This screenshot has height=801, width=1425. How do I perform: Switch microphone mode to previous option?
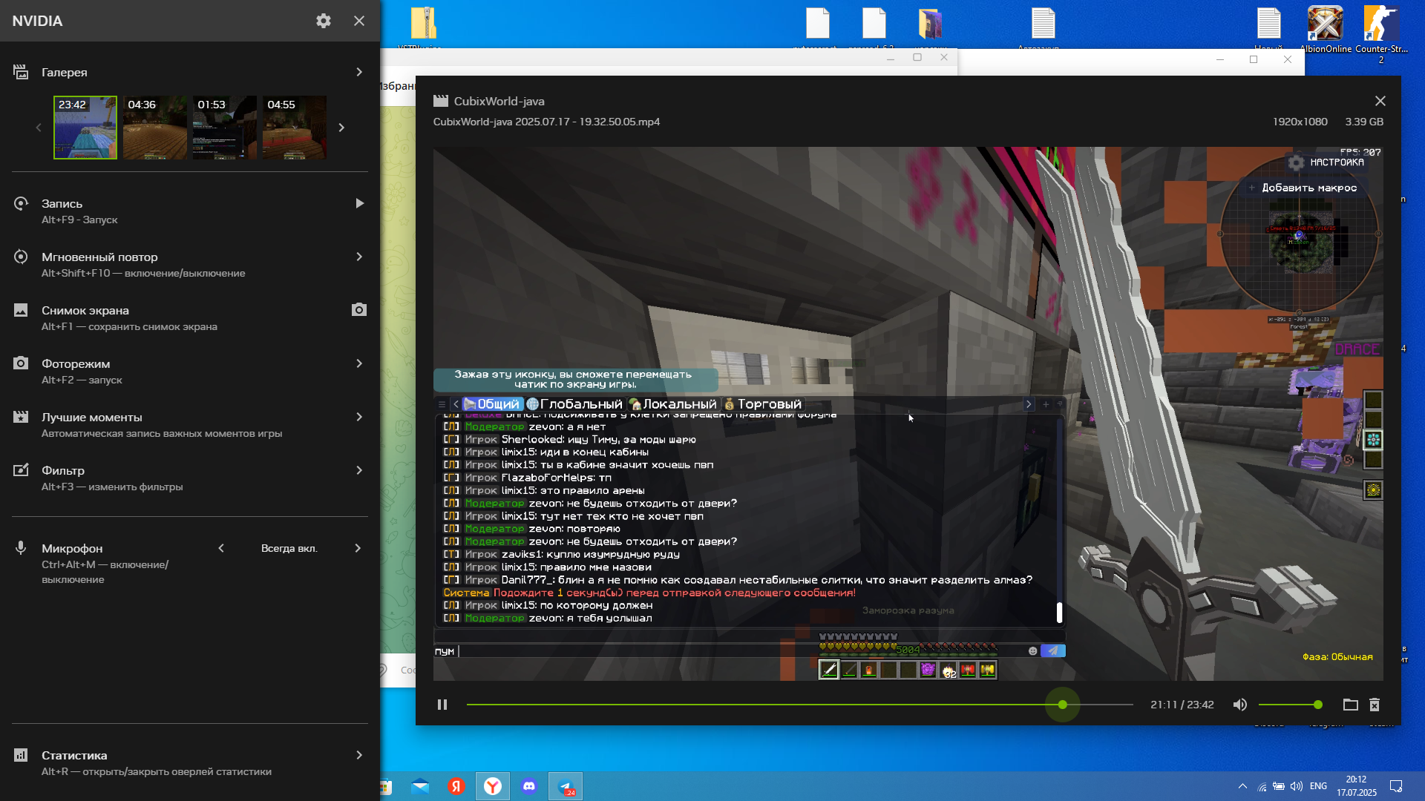click(221, 548)
